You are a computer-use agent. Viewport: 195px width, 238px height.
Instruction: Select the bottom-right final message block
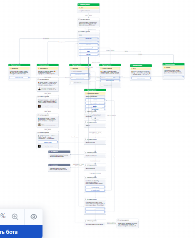click(x=127, y=223)
